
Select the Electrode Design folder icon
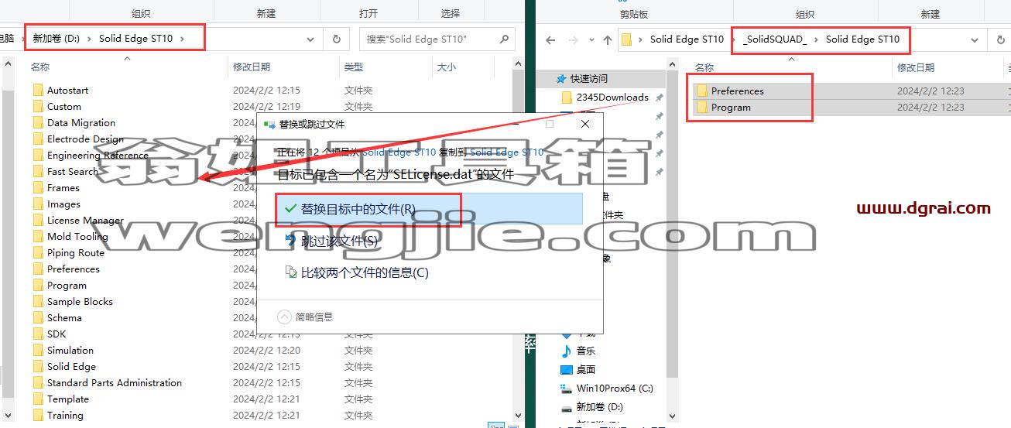38,139
